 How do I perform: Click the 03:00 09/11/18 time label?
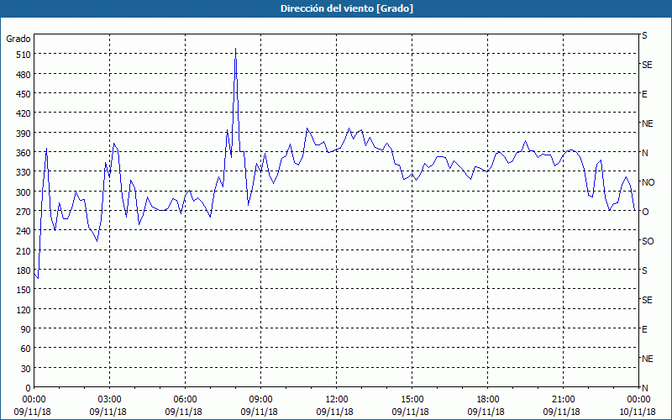108,406
